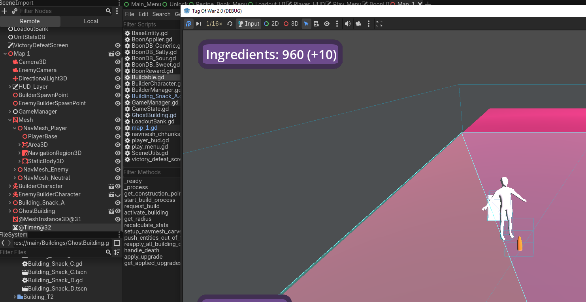Select the arrow selection tool in game toolbar

pyautogui.click(x=306, y=24)
